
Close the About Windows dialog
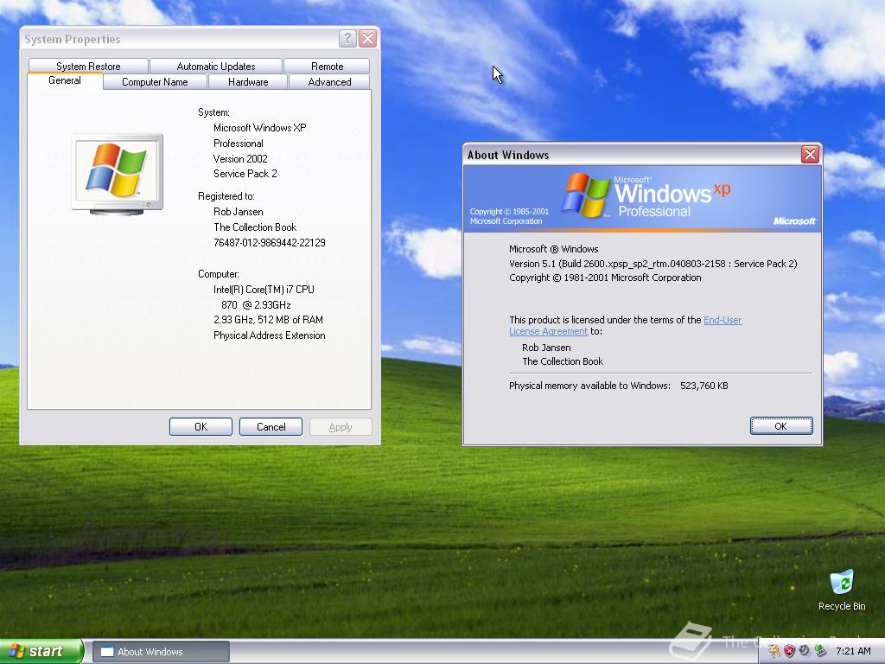(x=810, y=154)
